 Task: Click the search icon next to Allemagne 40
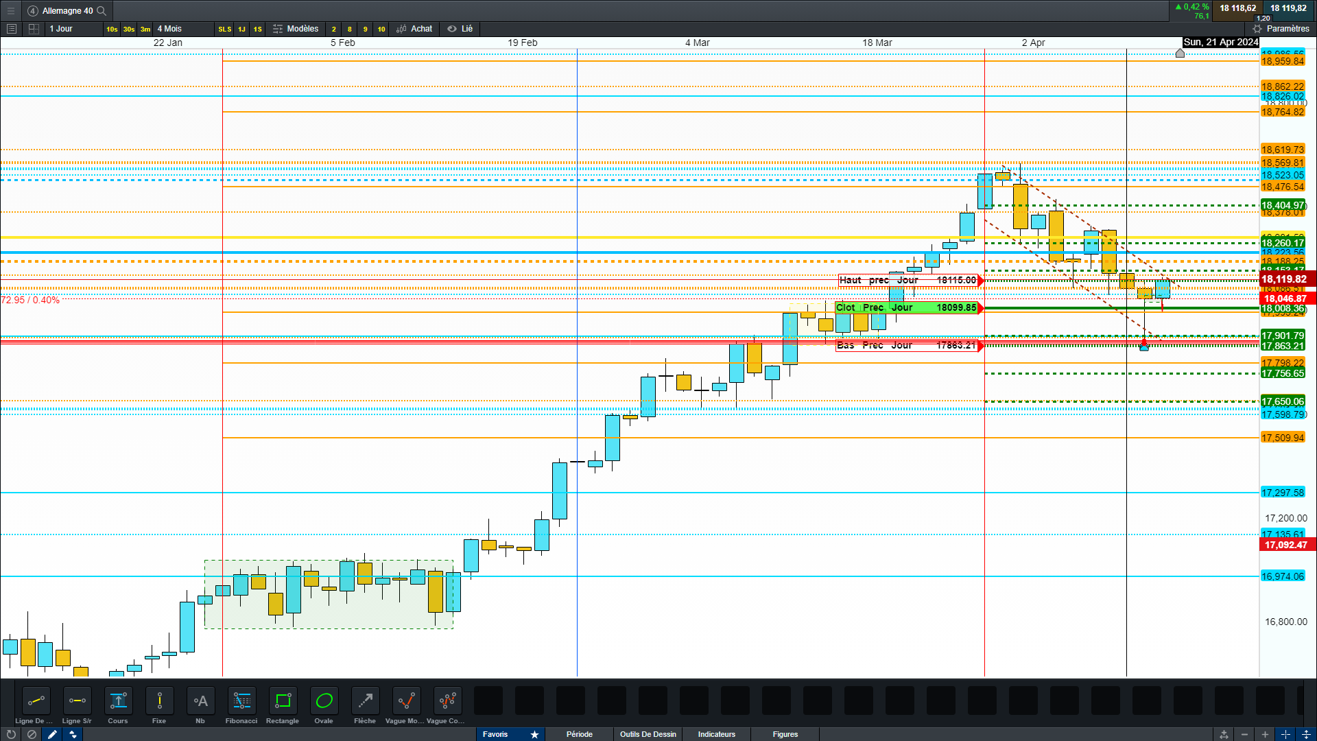(102, 10)
